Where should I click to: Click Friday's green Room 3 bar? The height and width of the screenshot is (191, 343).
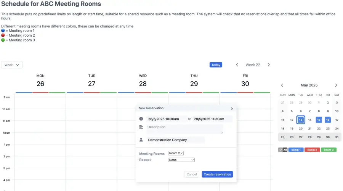click(x=262, y=92)
